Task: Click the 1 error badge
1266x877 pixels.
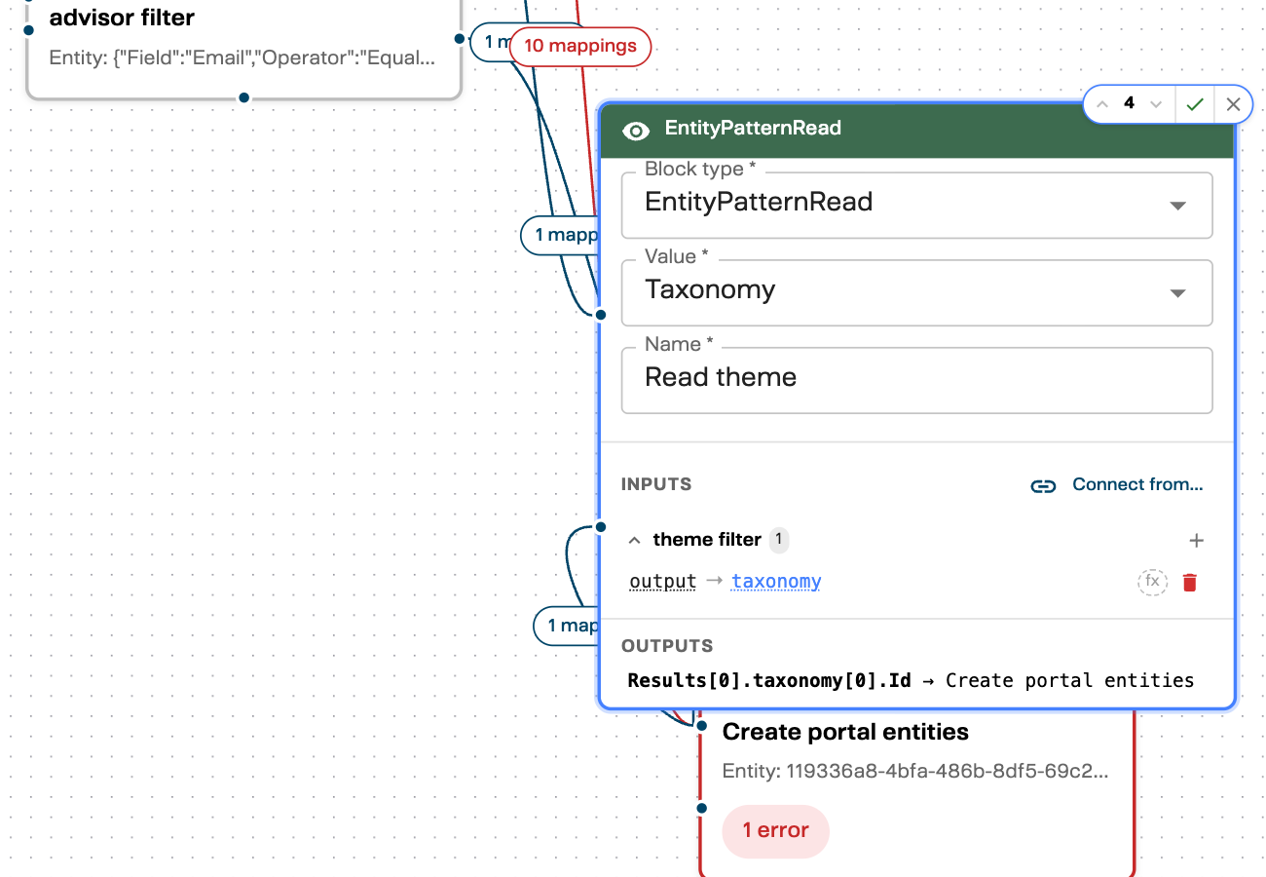Action: tap(775, 830)
